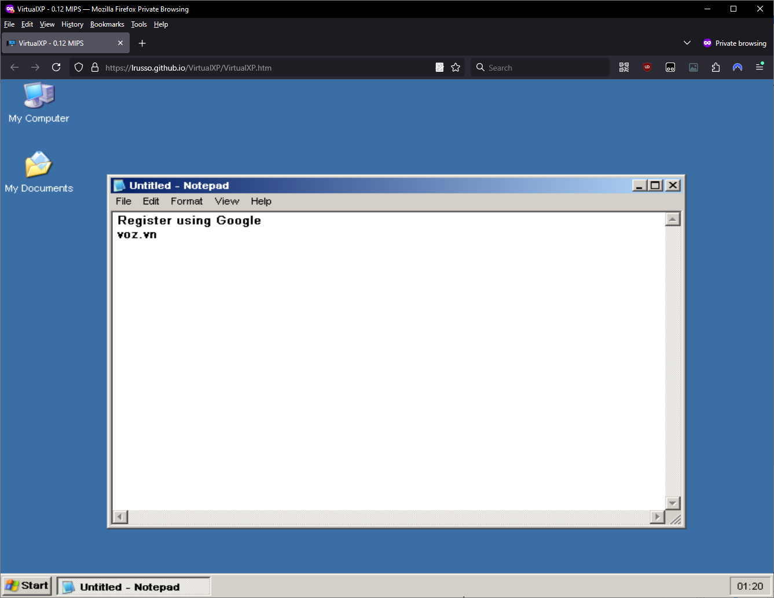The image size is (774, 598).
Task: Open My Documents desktop icon
Action: coord(39,172)
